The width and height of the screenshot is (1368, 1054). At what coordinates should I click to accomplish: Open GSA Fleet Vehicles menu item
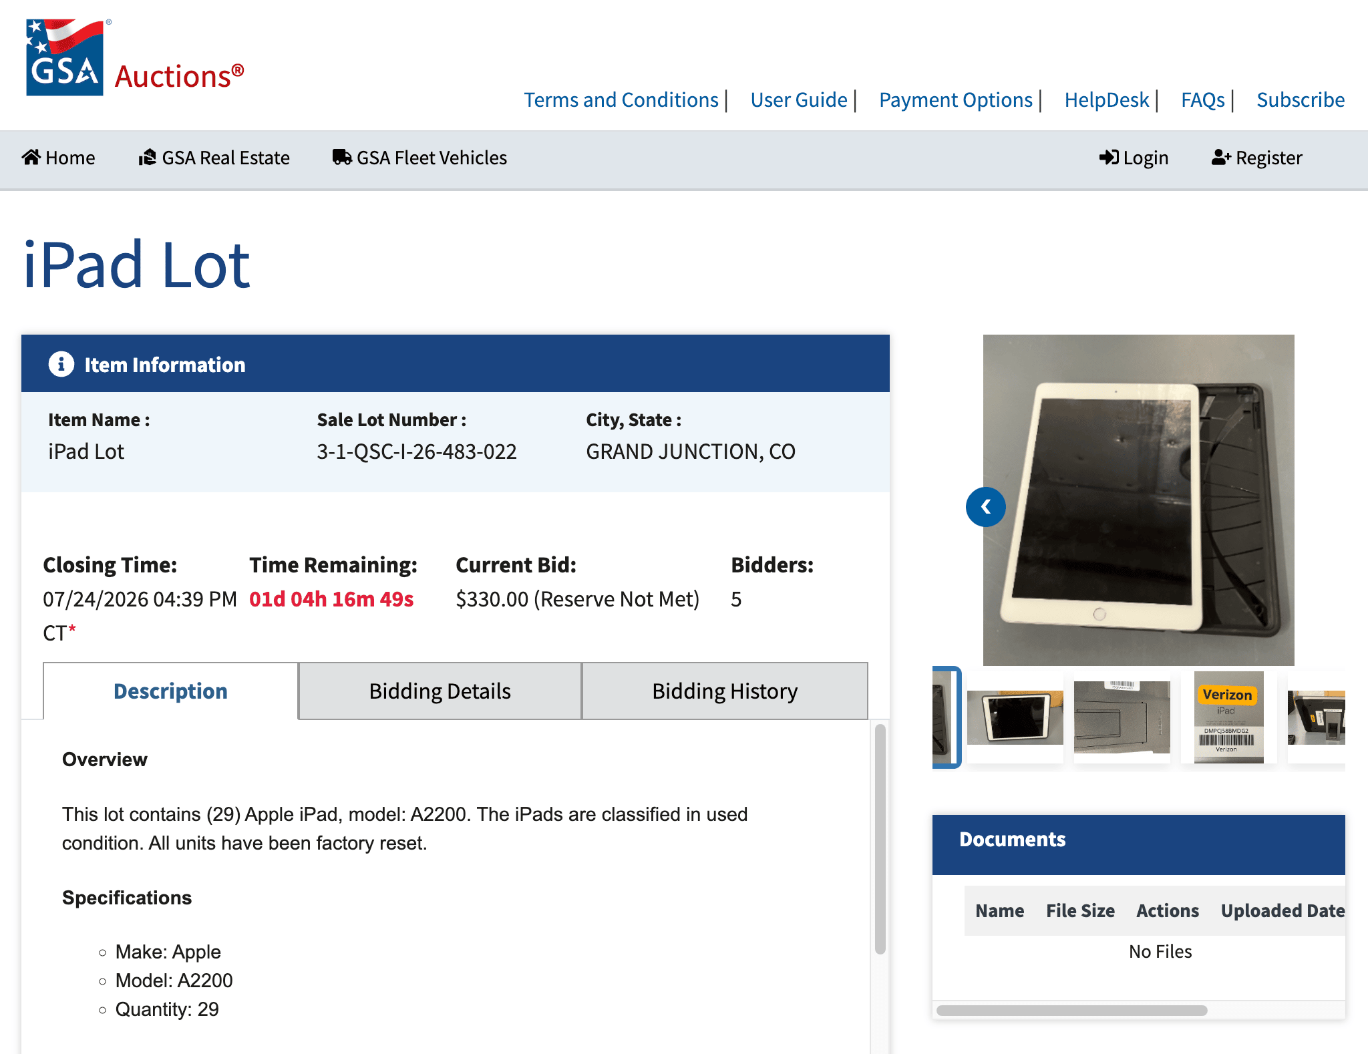pos(420,158)
